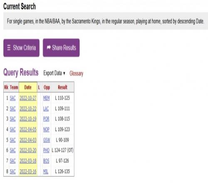Click the hamburger icon in Show Criteria
Viewport: 208px width, 183px height.
click(x=9, y=48)
